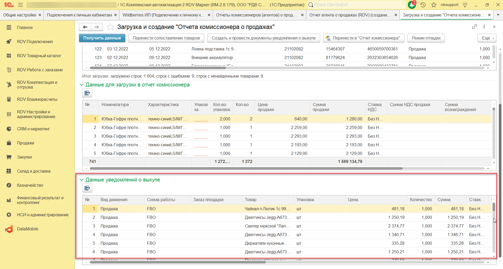Viewport: 503px width, 269px height.
Task: Open the DataMobile sidebar section
Action: pyautogui.click(x=28, y=229)
